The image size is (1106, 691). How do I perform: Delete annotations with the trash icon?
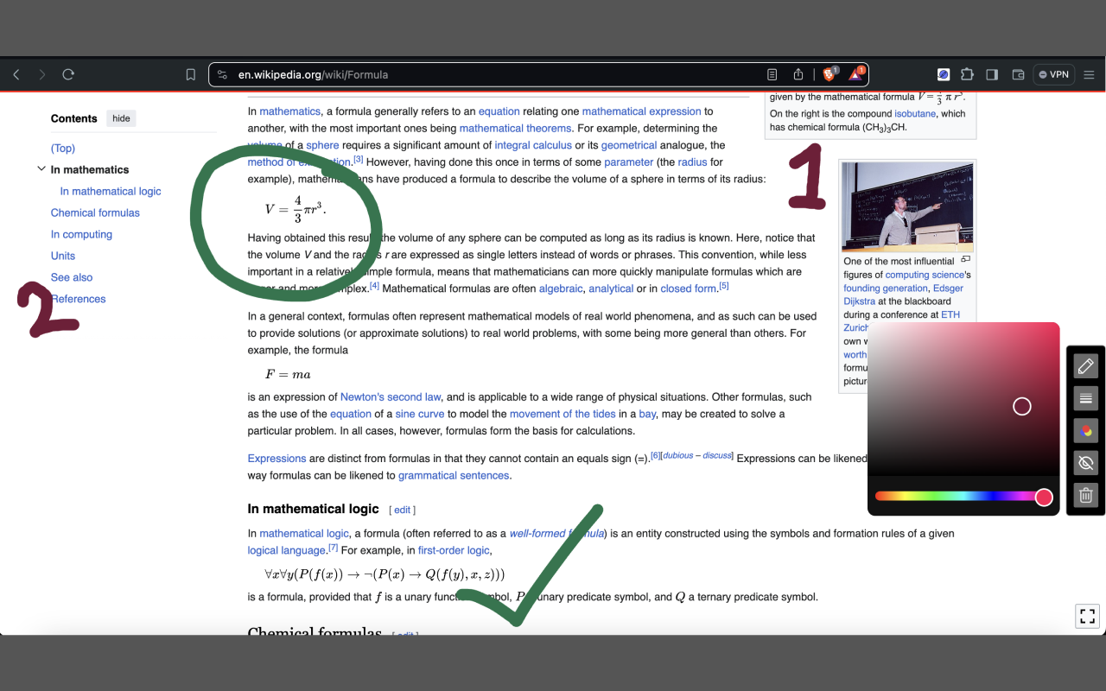[1085, 495]
